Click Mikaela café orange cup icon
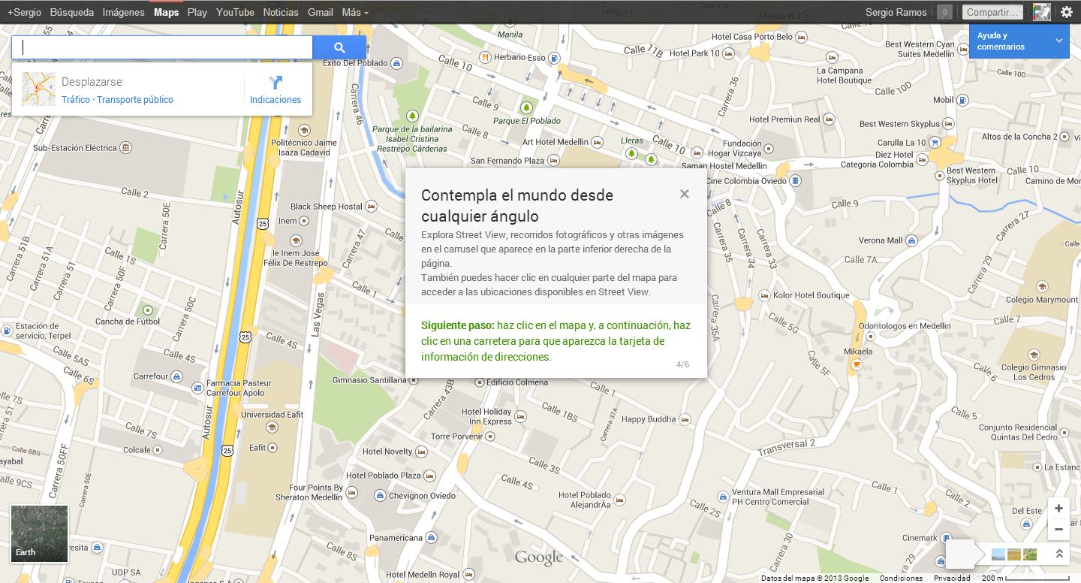Viewport: 1081px width, 583px height. coord(857,364)
